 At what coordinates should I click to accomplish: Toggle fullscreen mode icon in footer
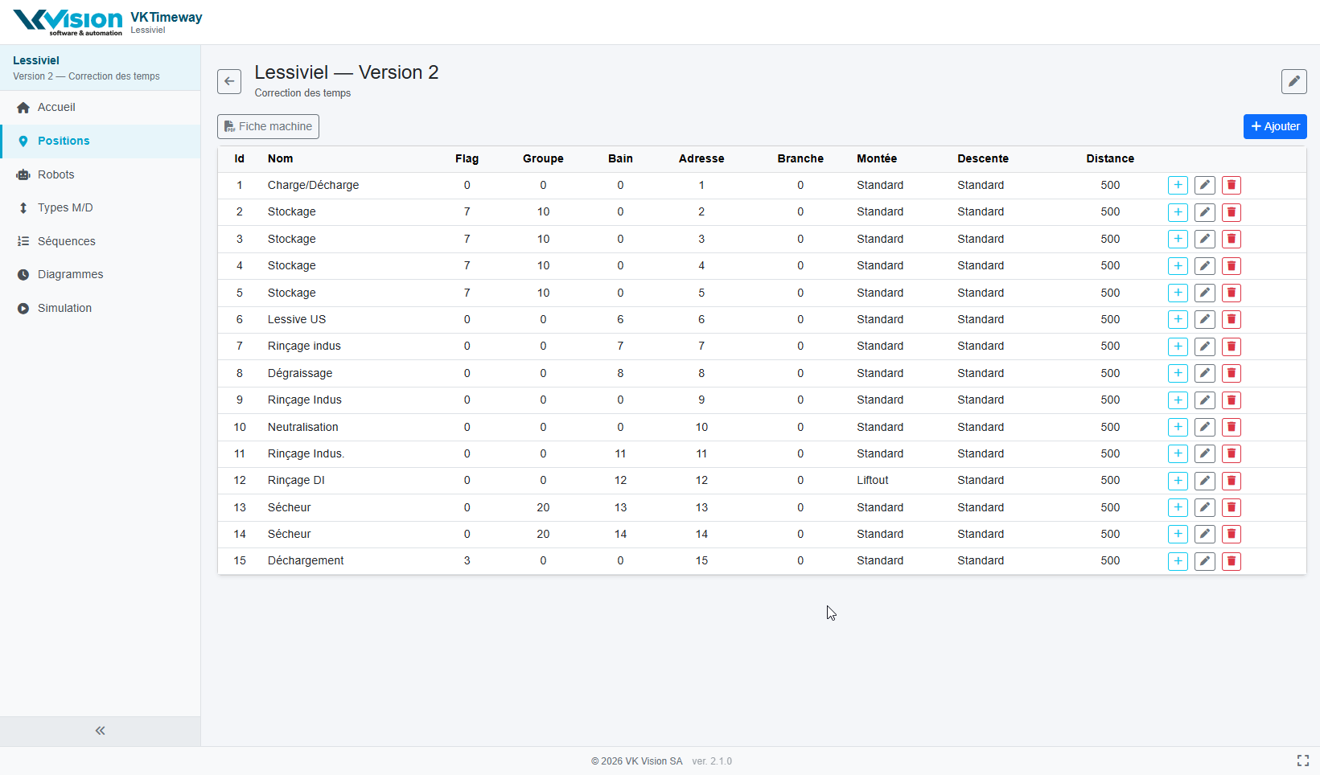(1302, 761)
